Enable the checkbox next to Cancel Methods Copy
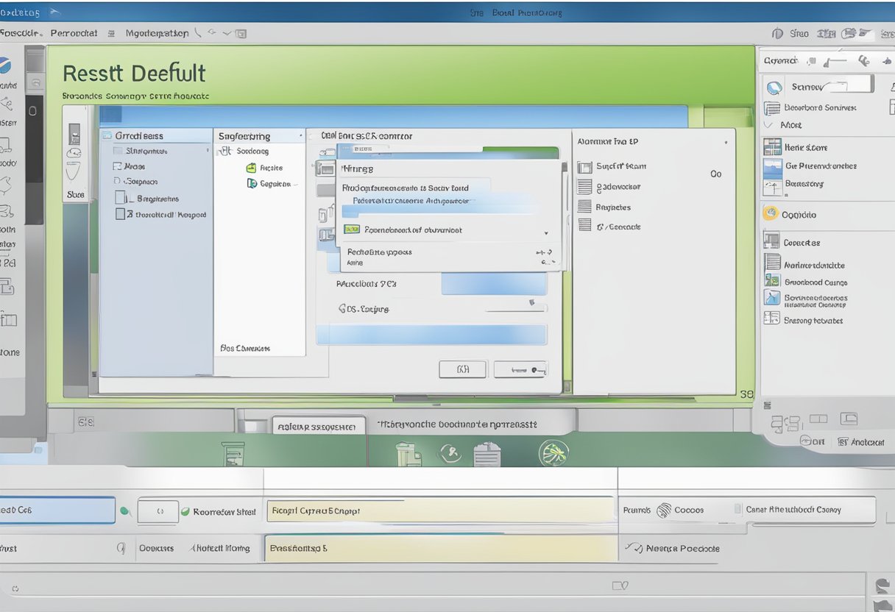 coord(737,509)
